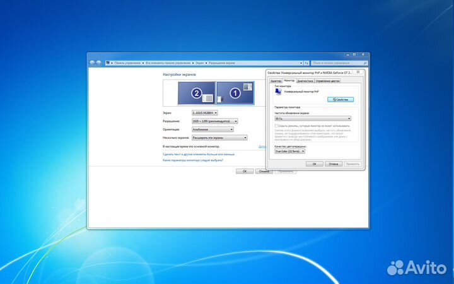Viewport: 454px width, 284px height.
Task: Open the Разрешение resolution dropdown
Action: 215,121
